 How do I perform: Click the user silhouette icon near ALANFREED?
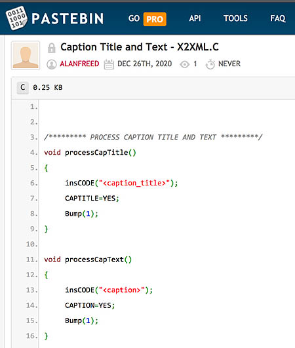(x=52, y=64)
